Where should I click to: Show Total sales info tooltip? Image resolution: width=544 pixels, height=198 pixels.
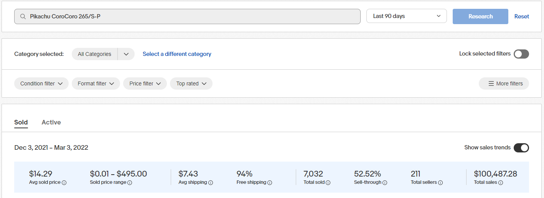pyautogui.click(x=501, y=183)
